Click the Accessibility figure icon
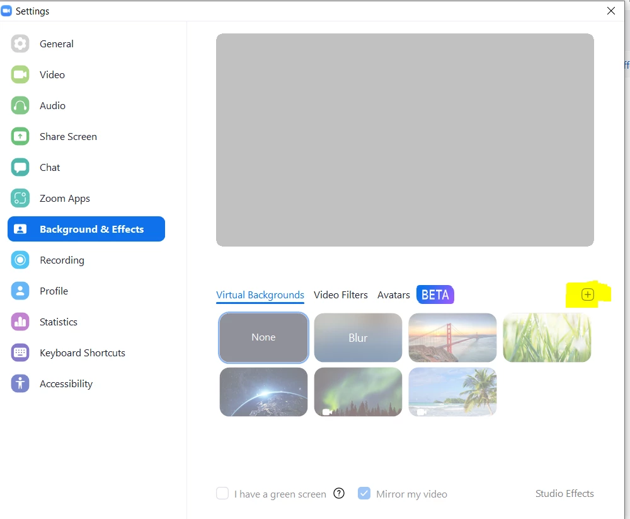 20,384
